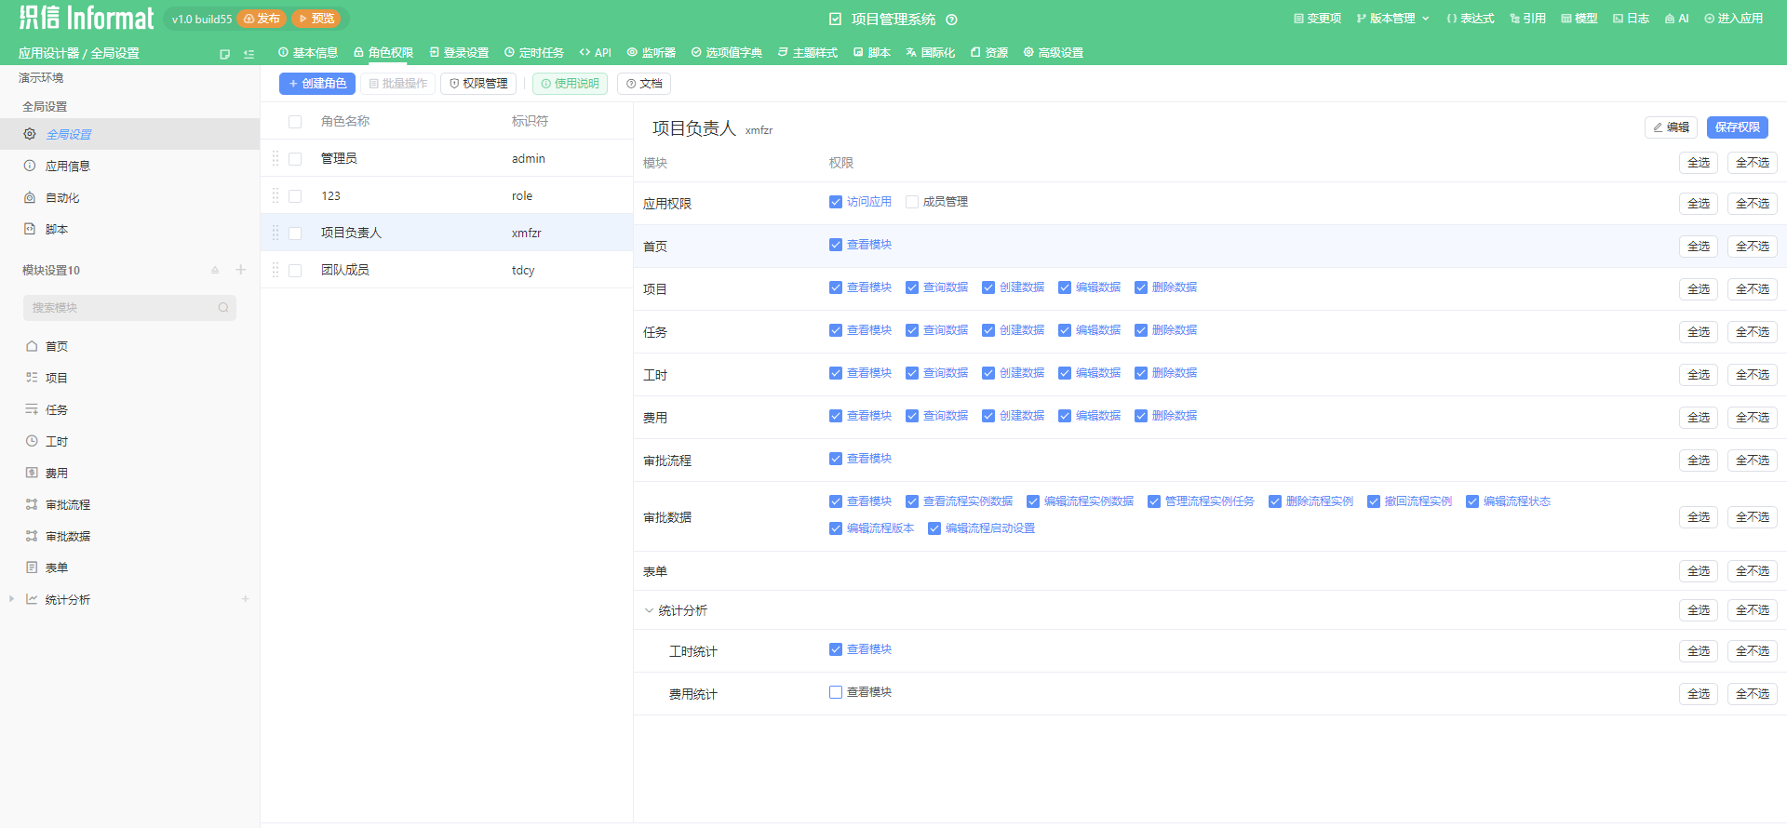This screenshot has height=828, width=1787.
Task: Select the 团队成员 role row checkbox
Action: click(x=295, y=270)
